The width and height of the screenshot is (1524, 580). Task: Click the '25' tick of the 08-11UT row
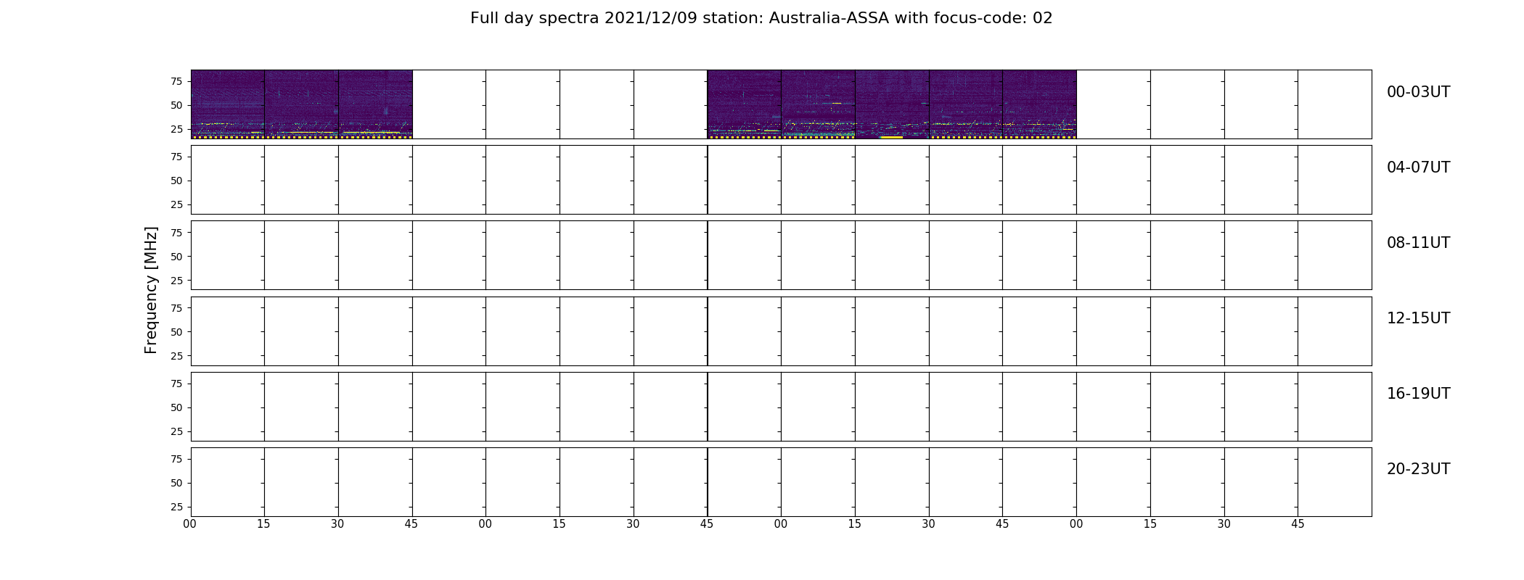[x=176, y=280]
